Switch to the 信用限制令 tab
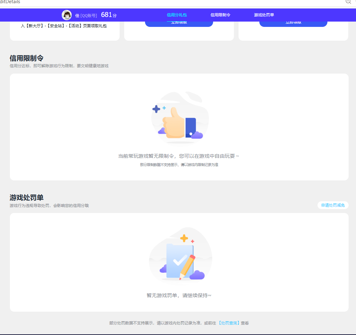The image size is (356, 335). pos(220,15)
